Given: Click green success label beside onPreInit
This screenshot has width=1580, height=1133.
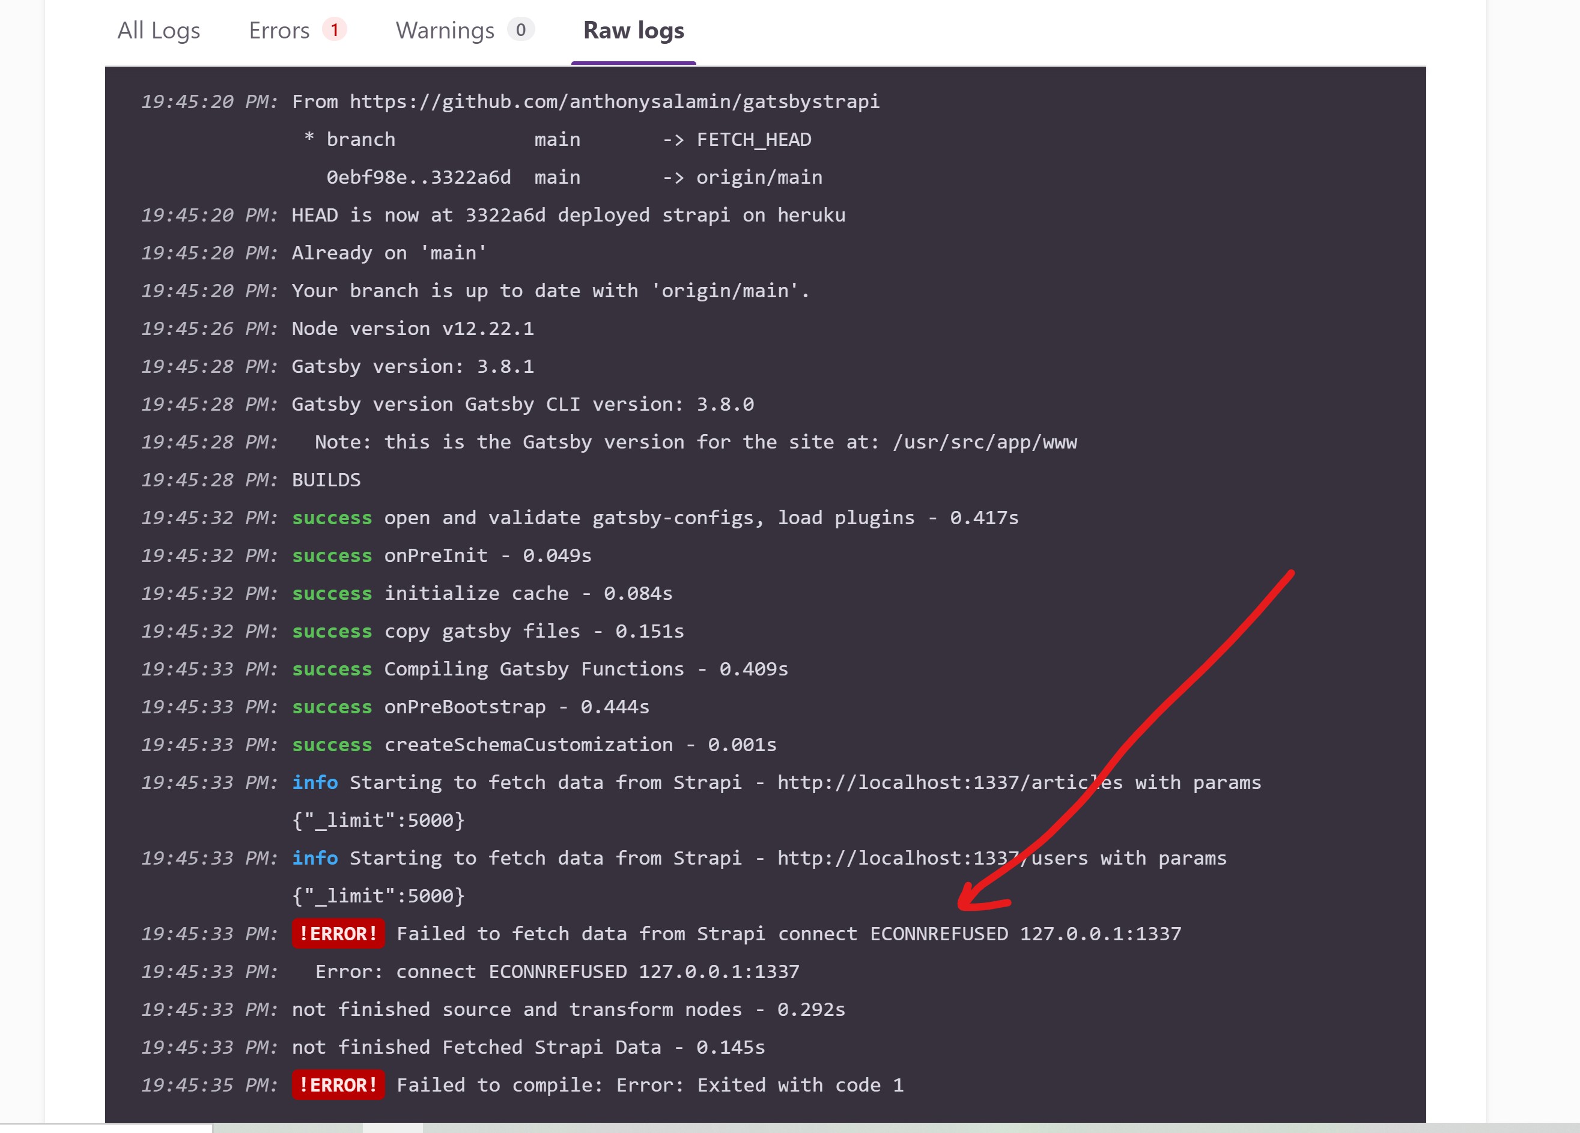Looking at the screenshot, I should 332,556.
